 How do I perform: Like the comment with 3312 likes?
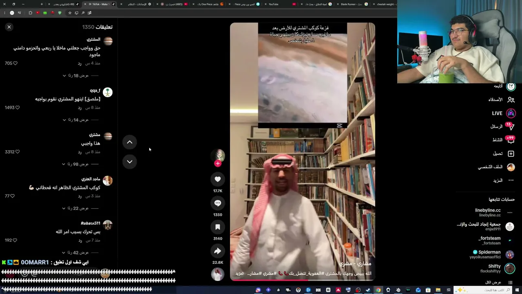17,152
